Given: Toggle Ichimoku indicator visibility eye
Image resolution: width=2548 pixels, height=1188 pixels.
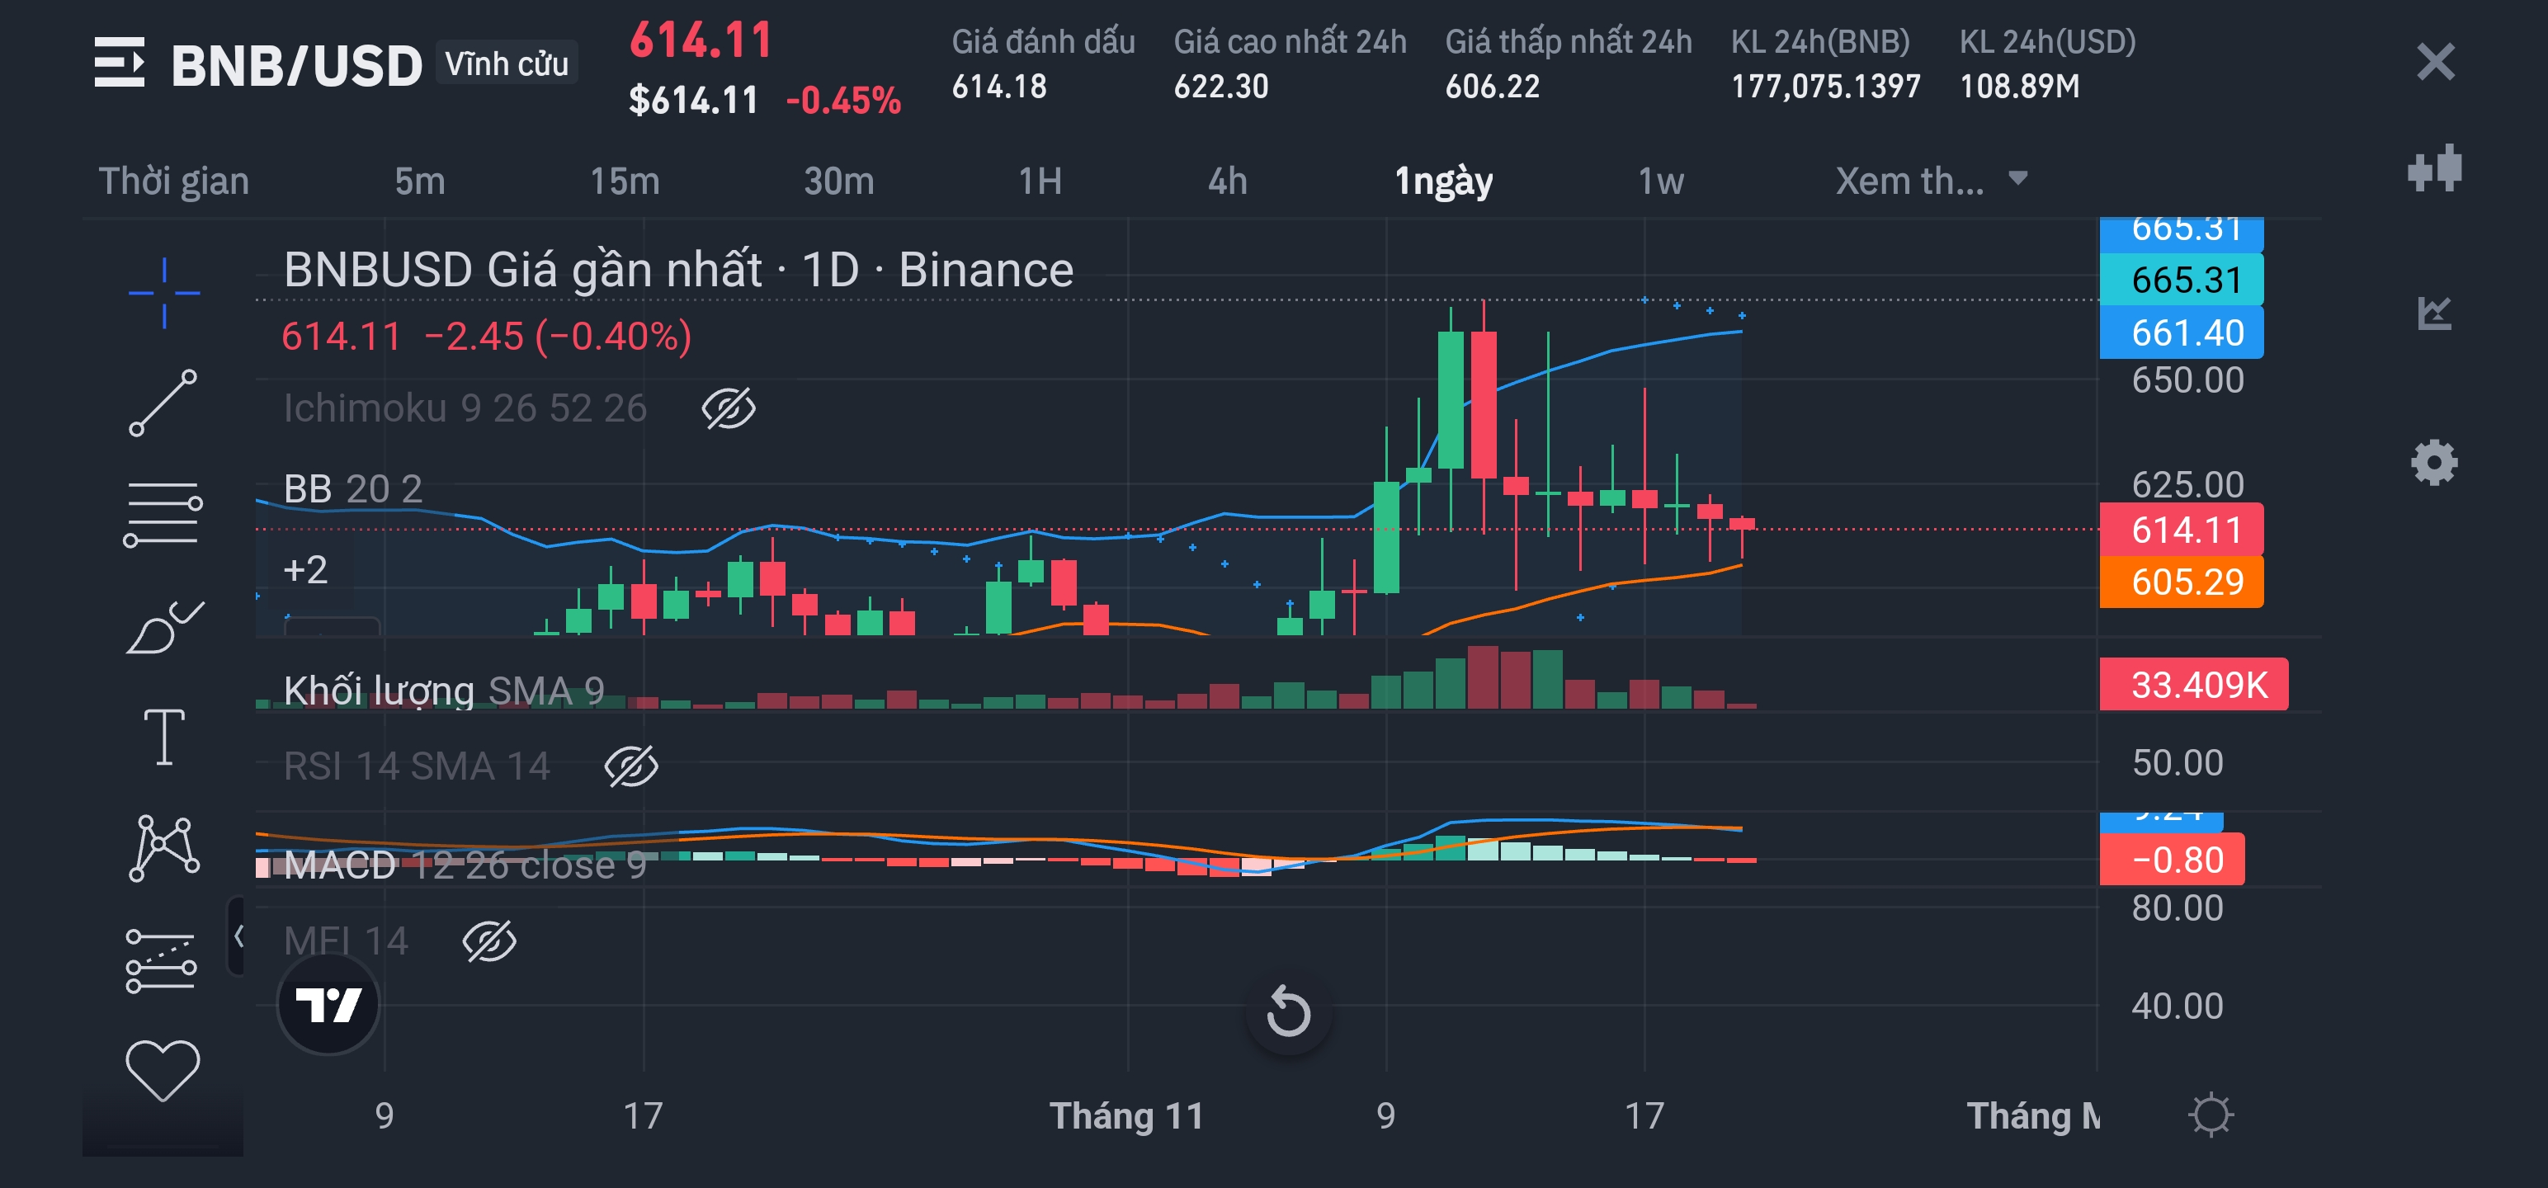Looking at the screenshot, I should point(728,408).
